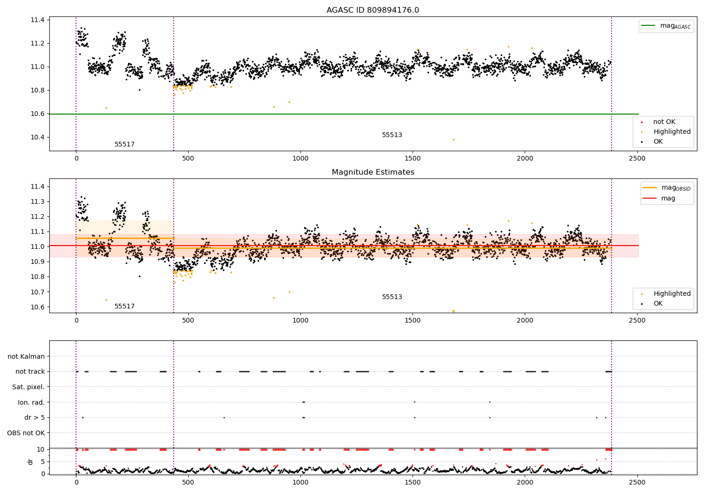This screenshot has height=493, width=704.
Task: Click the green horizontal mag AGASC line in the top plot
Action: pos(344,114)
